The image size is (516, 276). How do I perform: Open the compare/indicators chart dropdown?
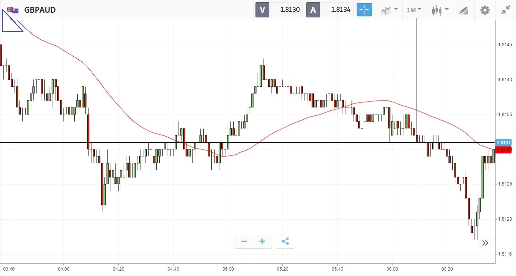click(389, 10)
